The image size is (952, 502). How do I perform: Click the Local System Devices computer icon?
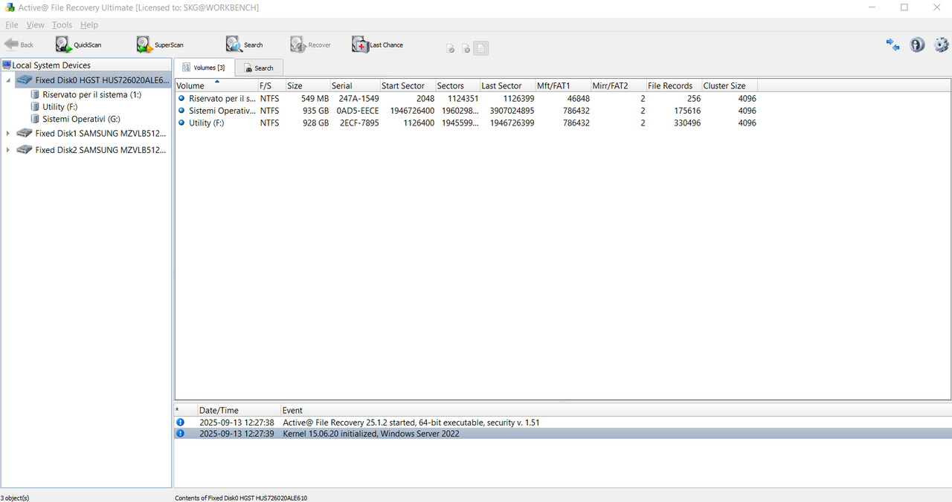7,65
